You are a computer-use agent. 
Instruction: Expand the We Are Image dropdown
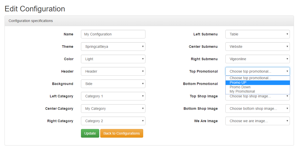257,121
